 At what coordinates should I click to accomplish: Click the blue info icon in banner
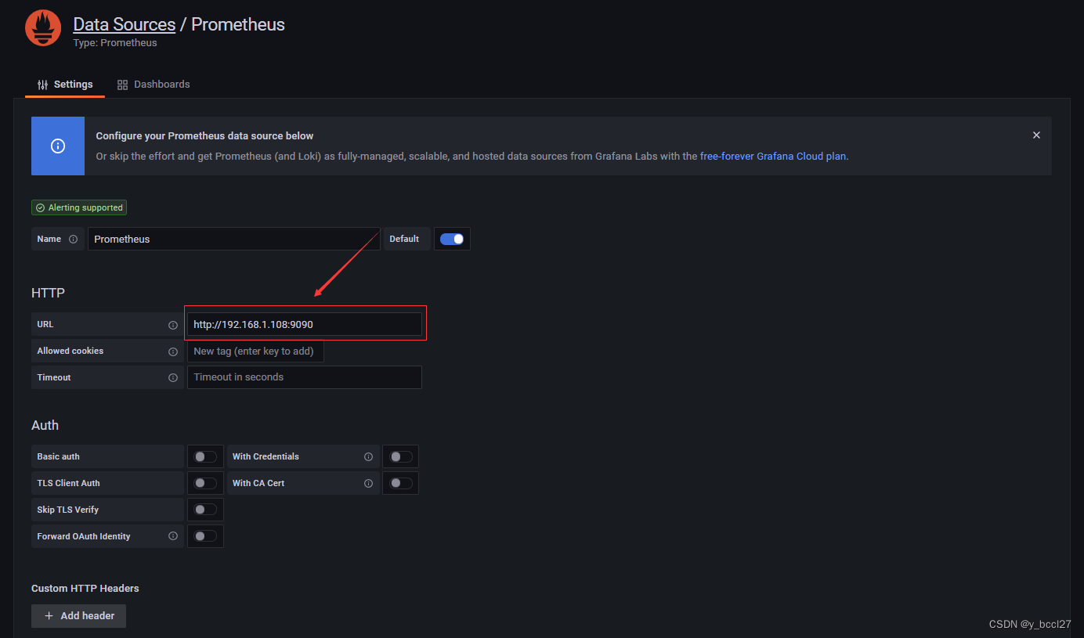(58, 146)
